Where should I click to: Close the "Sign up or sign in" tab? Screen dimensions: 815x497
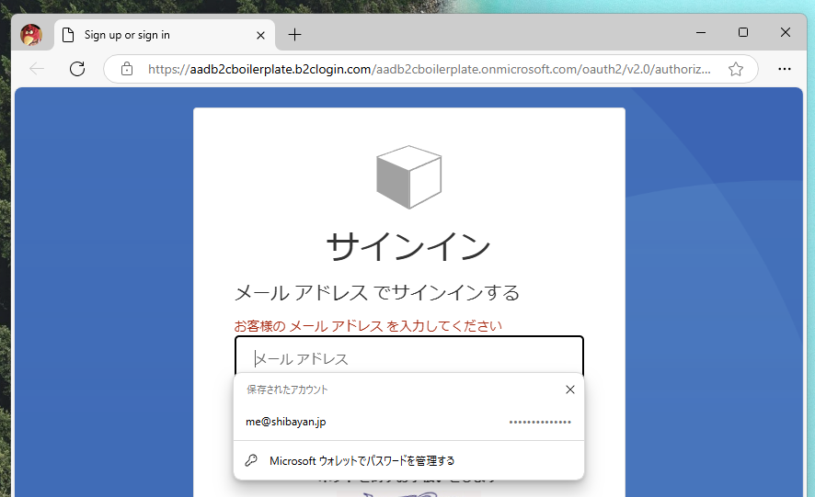(x=261, y=35)
